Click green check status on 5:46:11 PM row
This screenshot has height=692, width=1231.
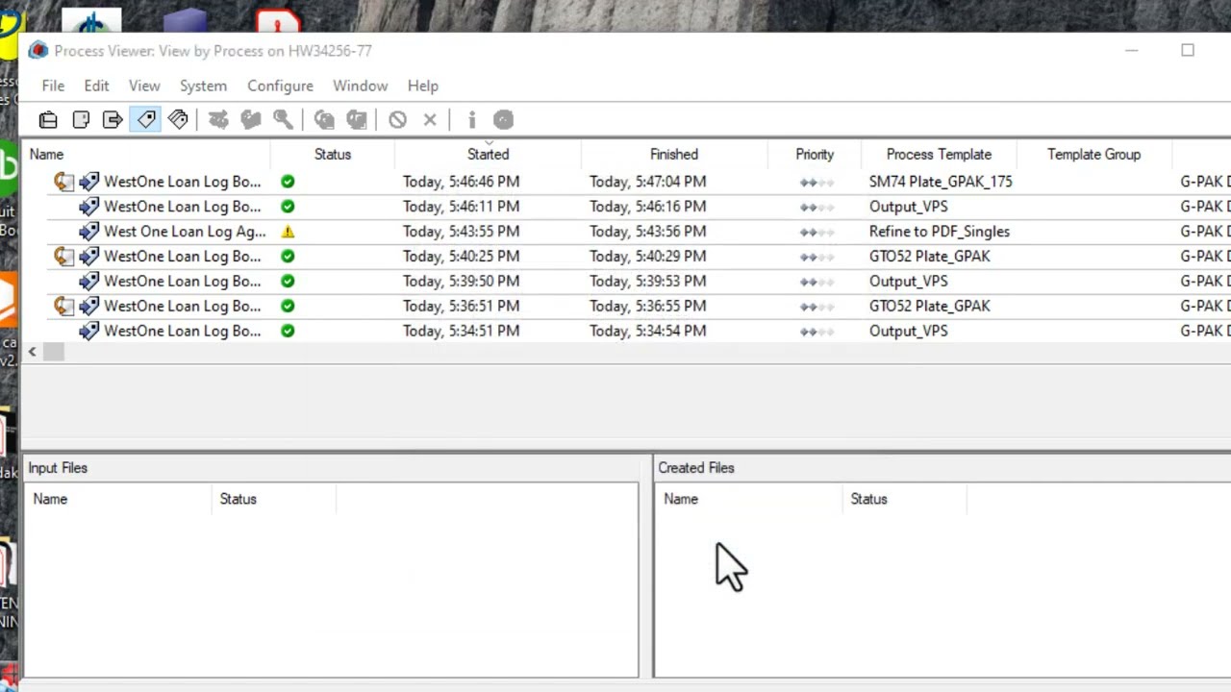(x=288, y=206)
